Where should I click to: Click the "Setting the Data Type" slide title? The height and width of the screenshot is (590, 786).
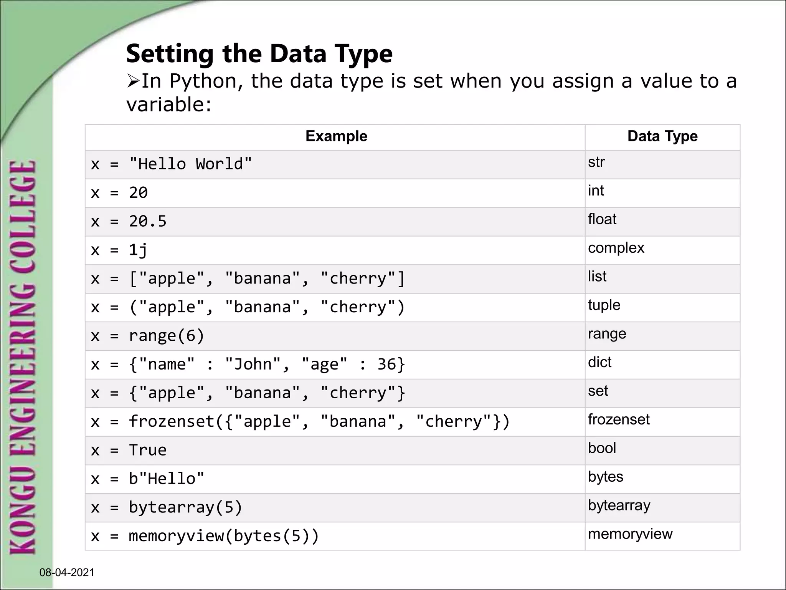coord(259,53)
